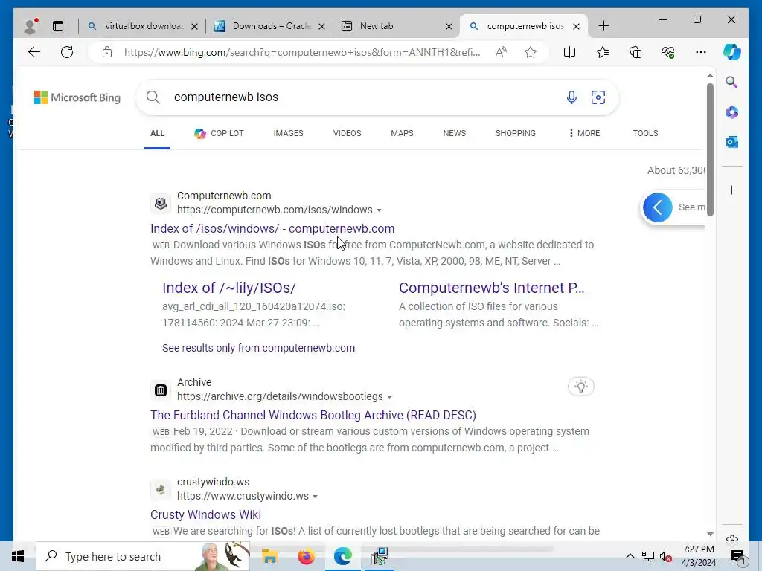Refresh the page with the reload icon
This screenshot has height=571, width=762.
pos(67,52)
